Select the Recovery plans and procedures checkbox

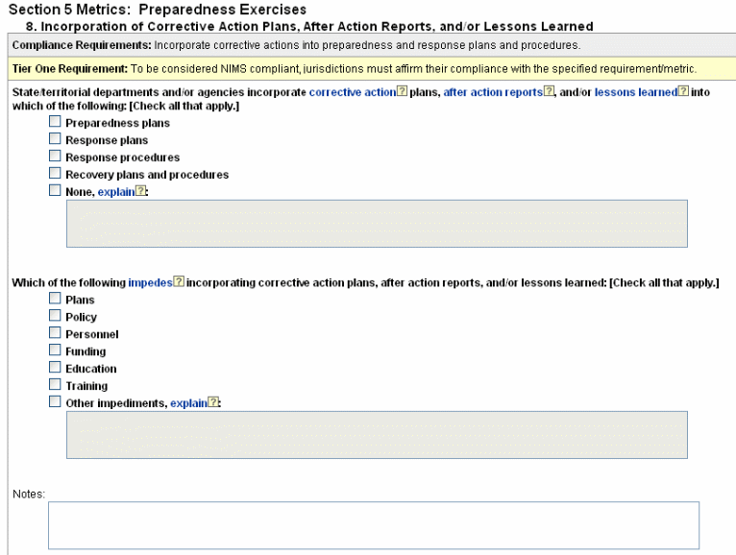click(55, 175)
